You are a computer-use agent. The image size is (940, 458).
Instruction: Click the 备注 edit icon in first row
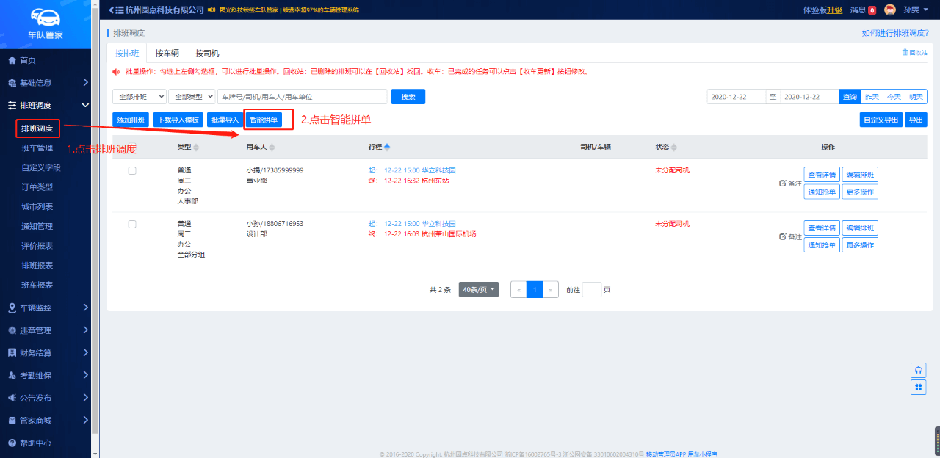click(x=782, y=183)
